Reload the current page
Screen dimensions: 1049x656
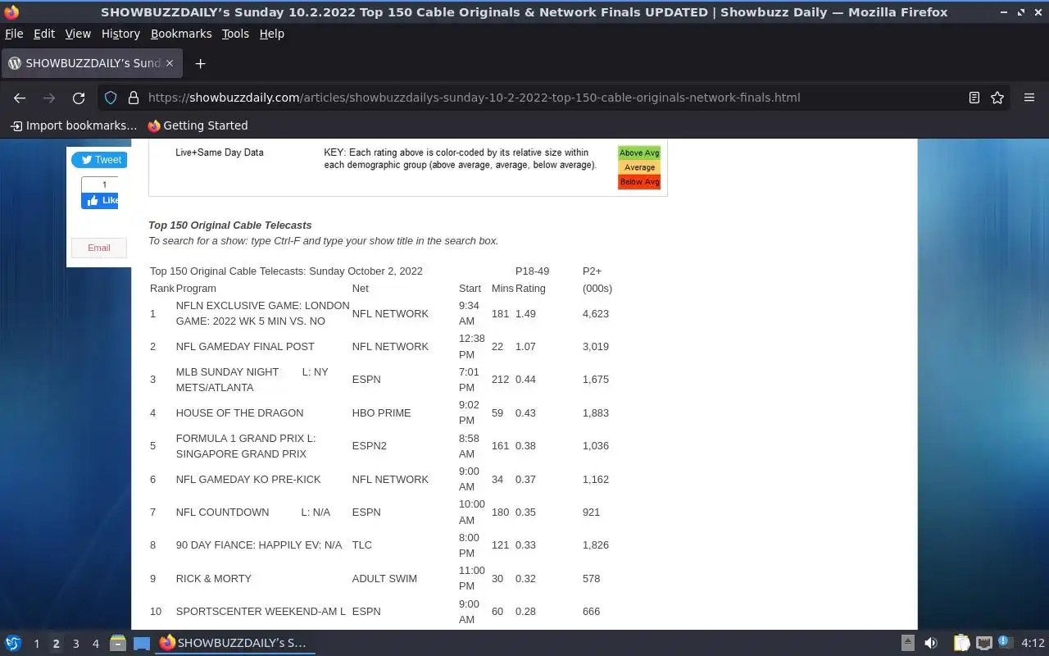[79, 98]
